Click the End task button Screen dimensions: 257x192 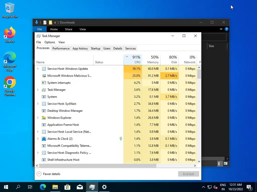(x=188, y=174)
